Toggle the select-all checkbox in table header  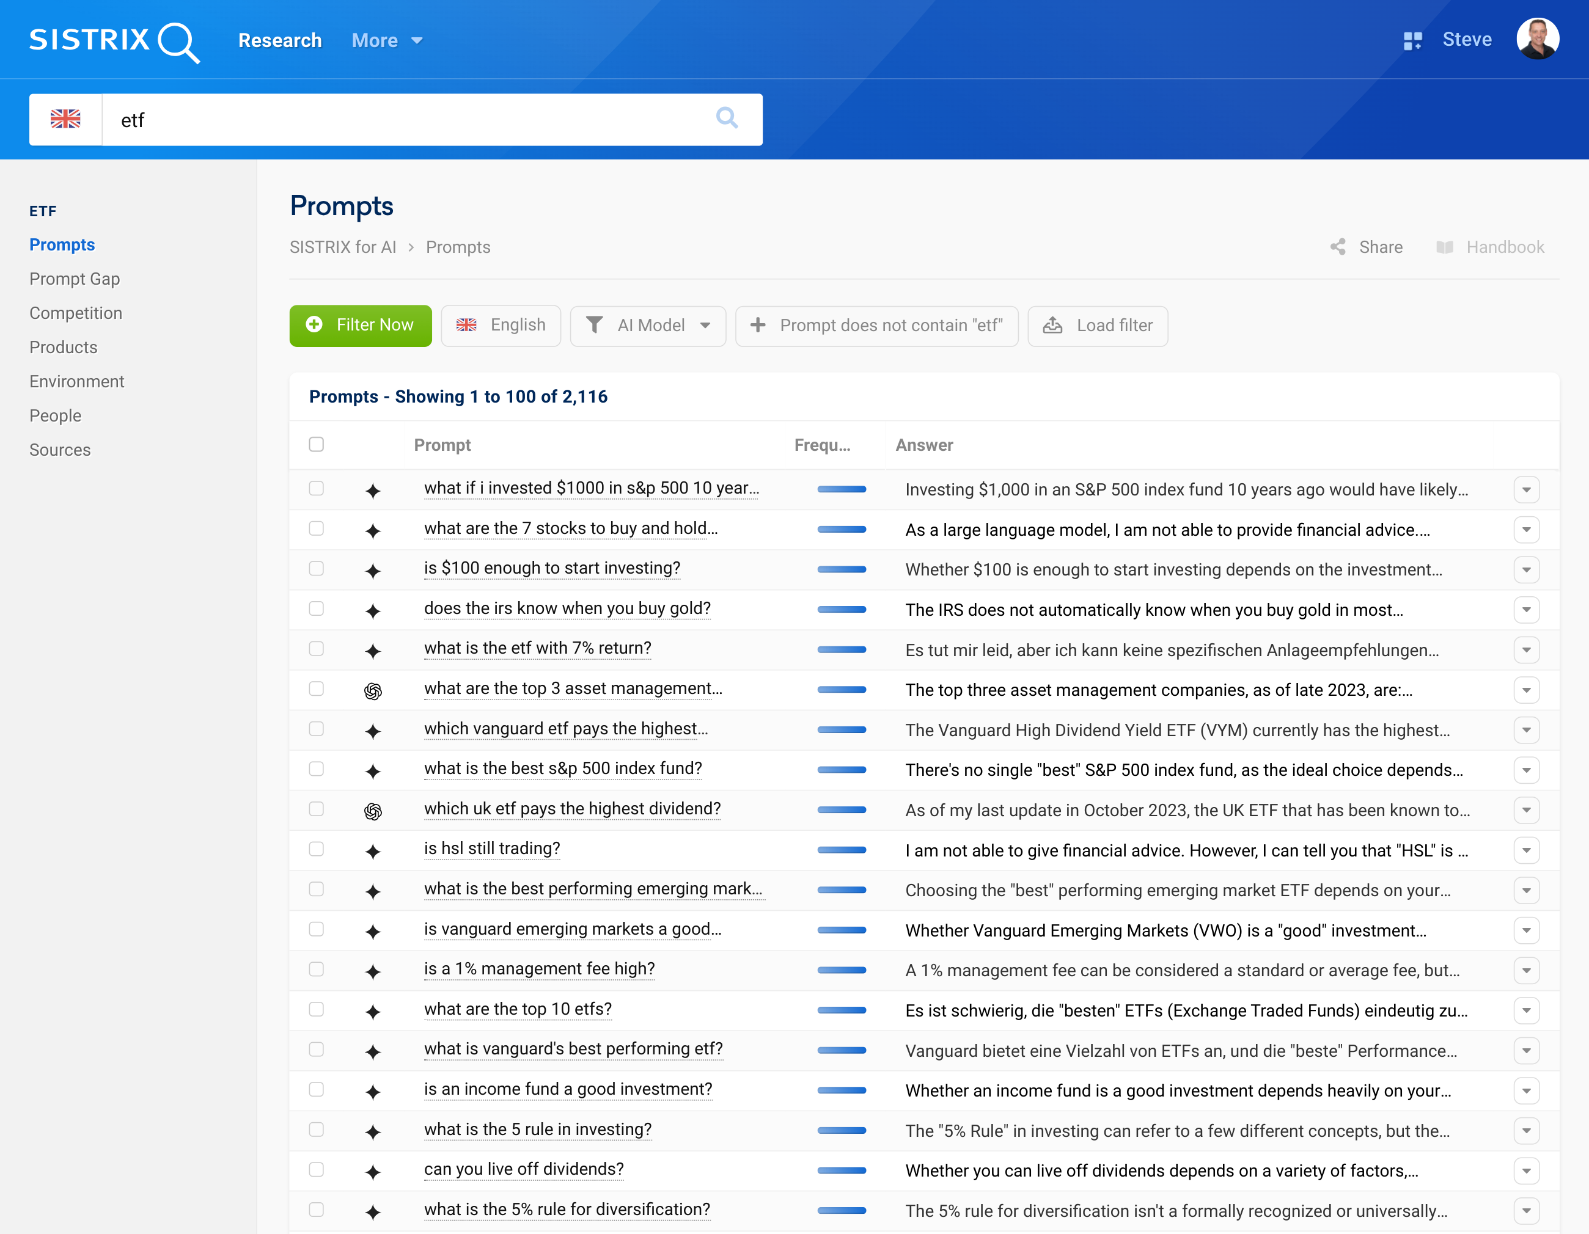(x=316, y=444)
